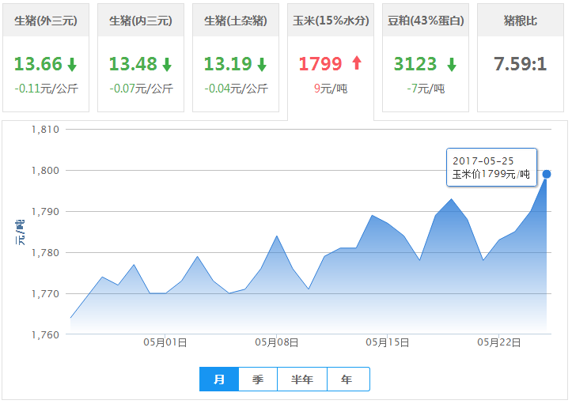Click the 05月01日 axis label
572x404 pixels.
point(165,342)
